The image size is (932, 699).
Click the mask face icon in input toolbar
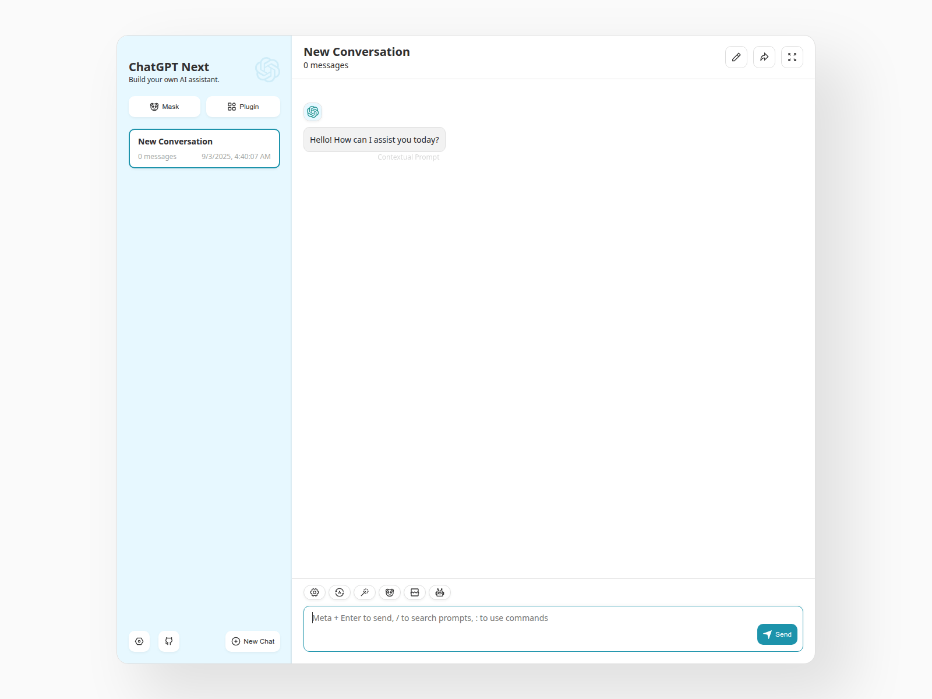(x=390, y=592)
